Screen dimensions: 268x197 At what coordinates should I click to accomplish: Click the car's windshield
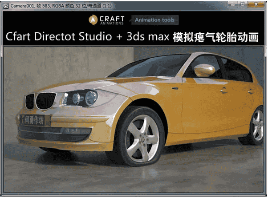click(147, 67)
